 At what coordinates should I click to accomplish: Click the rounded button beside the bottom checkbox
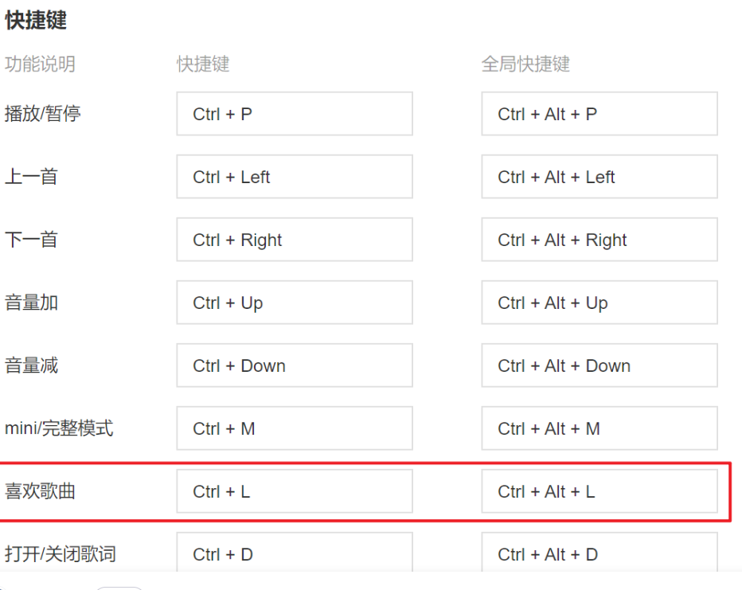pos(120,587)
